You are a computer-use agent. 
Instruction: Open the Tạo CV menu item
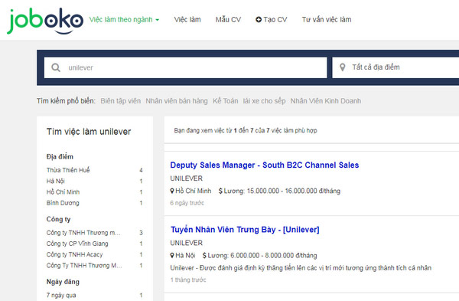pyautogui.click(x=272, y=20)
